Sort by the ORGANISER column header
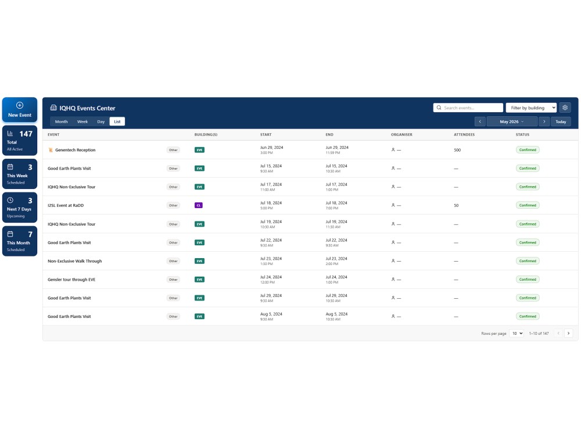The height and width of the screenshot is (436, 581). 401,135
